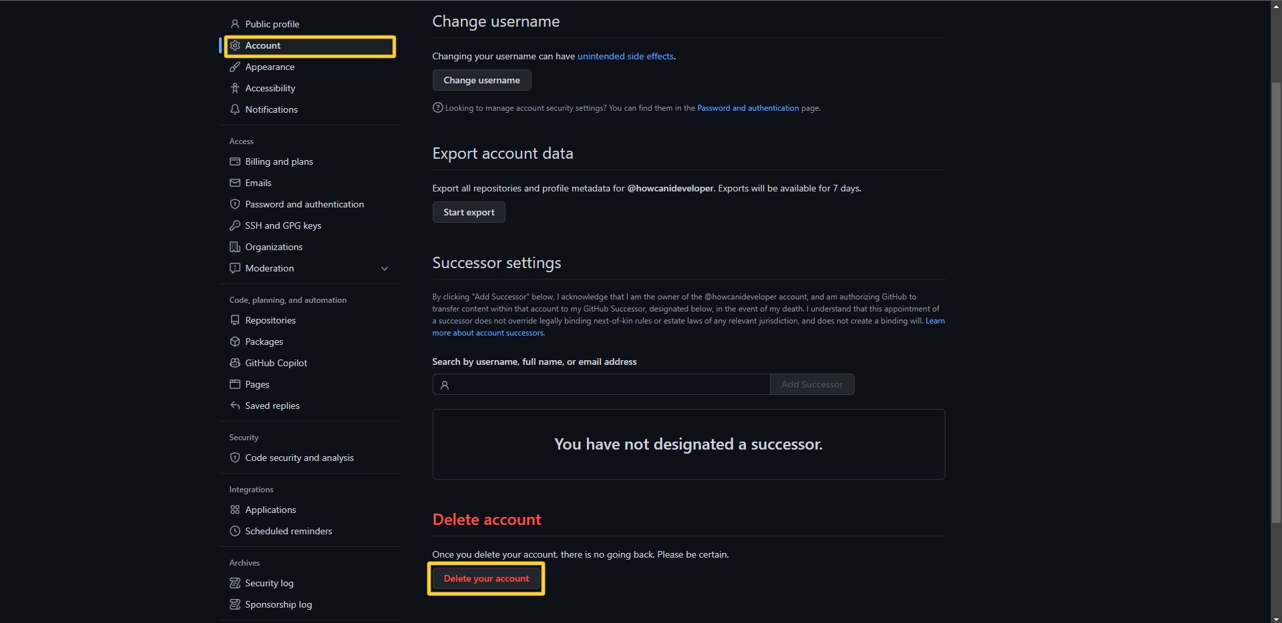Click the Export account data heading
Screen dimensions: 1282x623
(503, 153)
